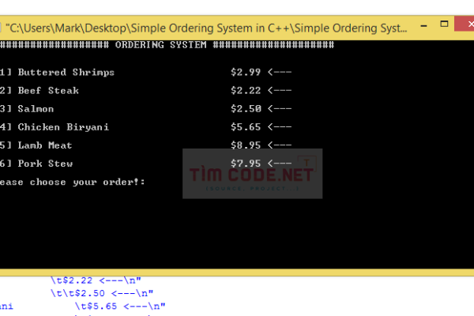
Task: Maximize the Simple Ordering System console window
Action: click(444, 24)
